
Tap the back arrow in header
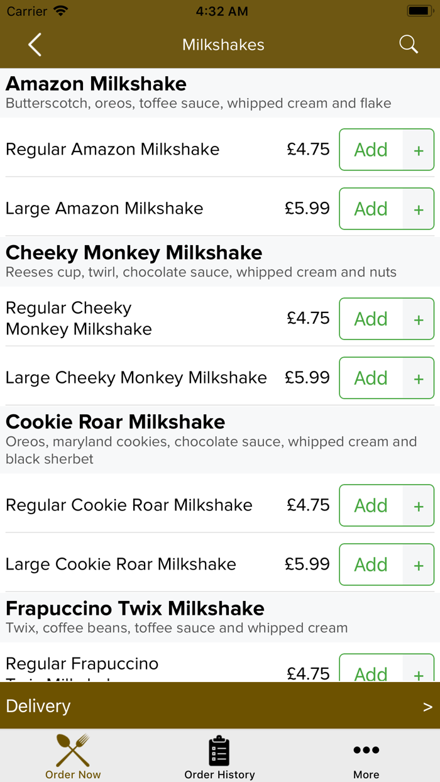point(35,45)
